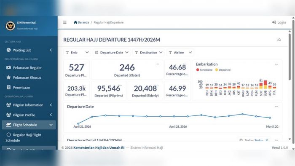Click SIH Kemenhaj brand title
295x166 pixels.
pyautogui.click(x=26, y=23)
